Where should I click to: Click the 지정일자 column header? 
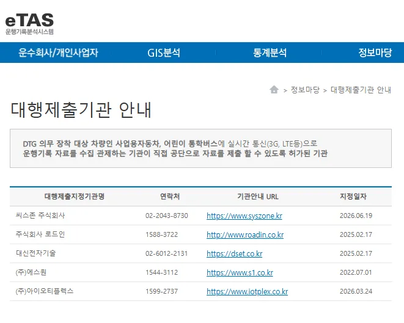click(353, 197)
